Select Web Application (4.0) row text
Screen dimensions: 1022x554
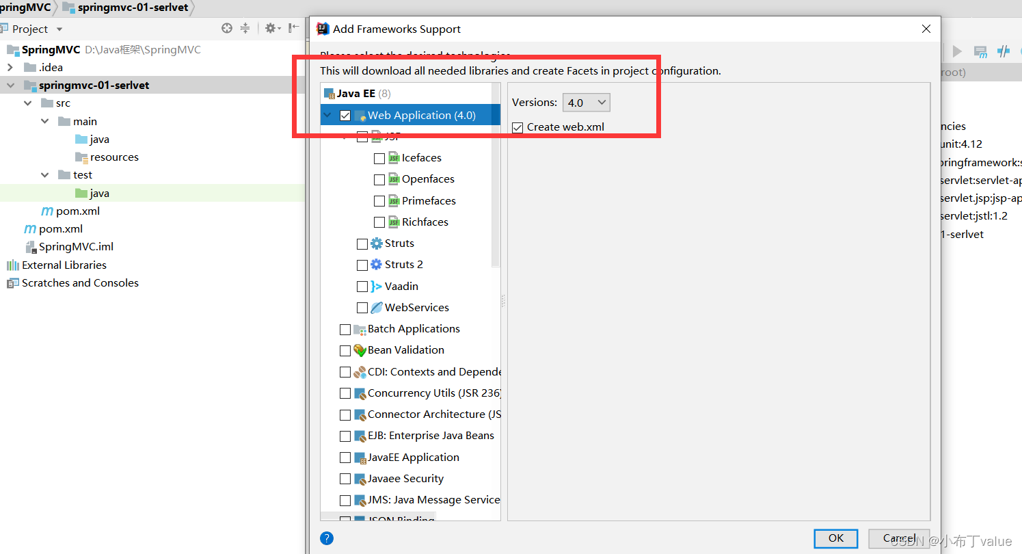point(422,116)
